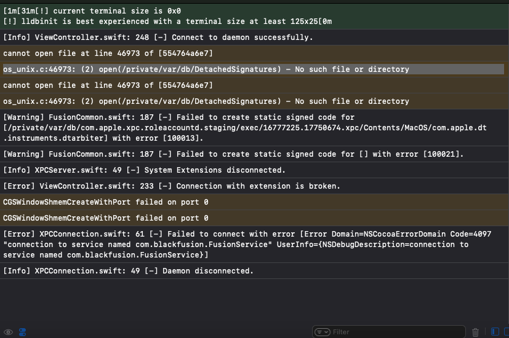This screenshot has width=509, height=338.
Task: Select the second 'cannot open file' message
Action: click(x=108, y=85)
